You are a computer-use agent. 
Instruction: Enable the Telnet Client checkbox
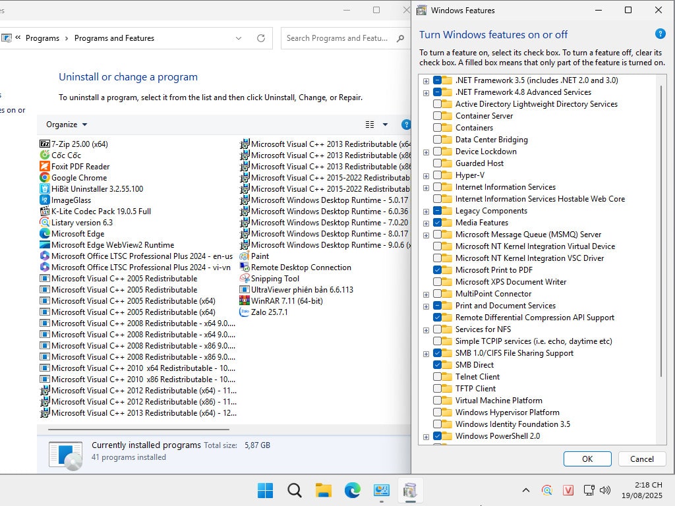pyautogui.click(x=437, y=376)
